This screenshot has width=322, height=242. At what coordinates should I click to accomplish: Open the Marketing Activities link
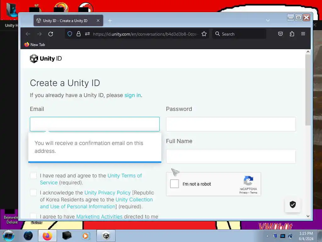coord(99,217)
